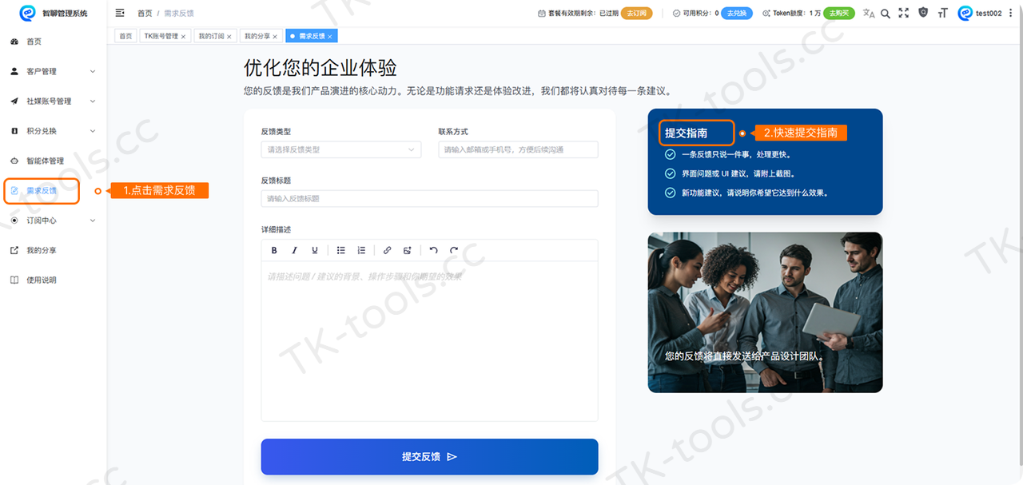Click the 优化您的企业体验 heading
Image resolution: width=1023 pixels, height=485 pixels.
click(x=320, y=68)
